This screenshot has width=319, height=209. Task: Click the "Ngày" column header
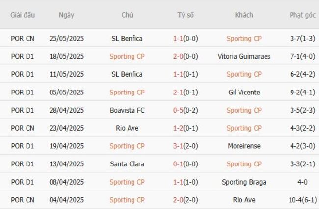(66, 15)
